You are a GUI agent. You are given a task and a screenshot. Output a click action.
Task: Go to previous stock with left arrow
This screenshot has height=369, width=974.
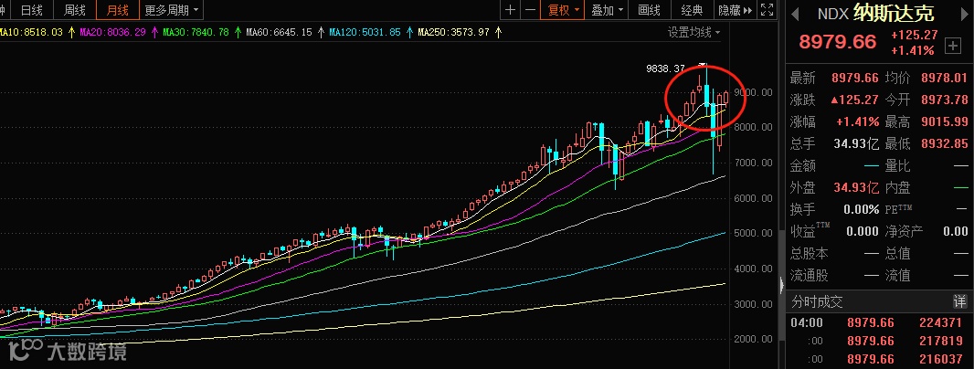795,15
